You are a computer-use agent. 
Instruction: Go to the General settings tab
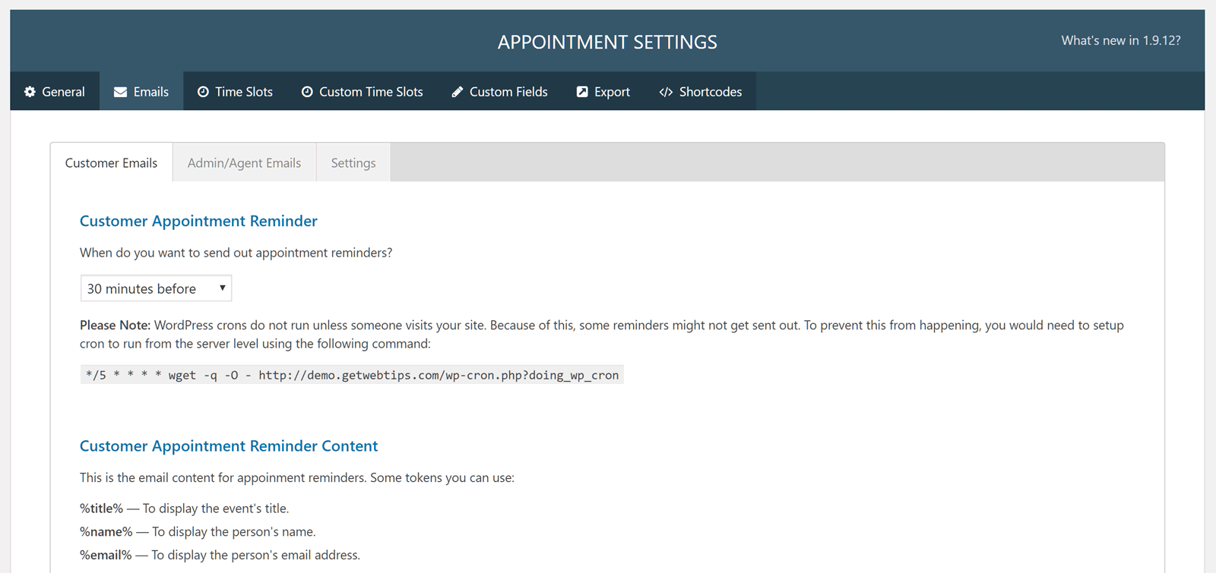click(63, 92)
